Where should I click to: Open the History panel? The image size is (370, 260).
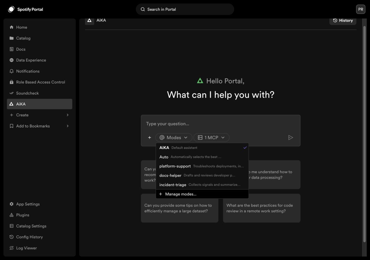click(x=343, y=21)
